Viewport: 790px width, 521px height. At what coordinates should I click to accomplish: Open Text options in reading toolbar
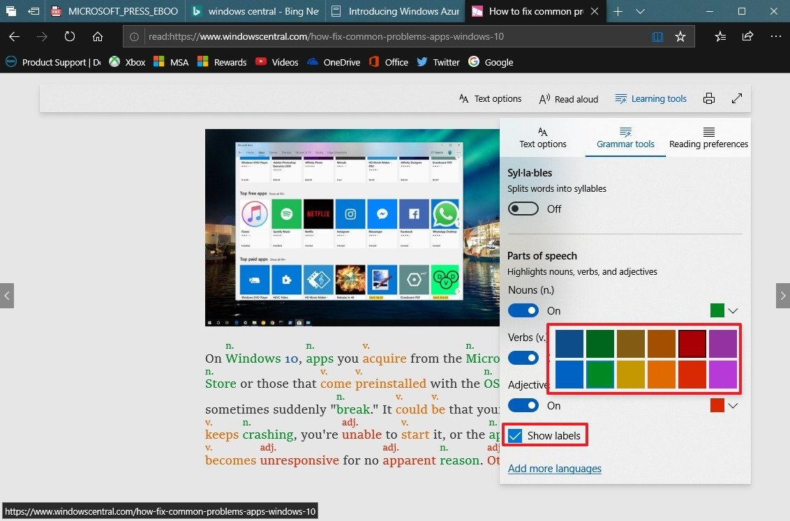click(490, 98)
